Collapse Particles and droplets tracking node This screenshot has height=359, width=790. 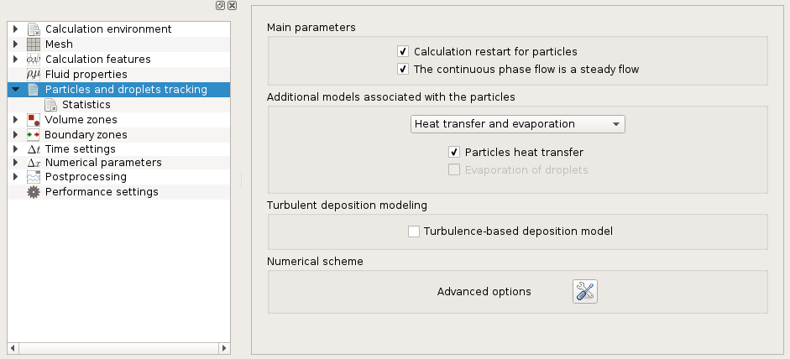(x=16, y=90)
